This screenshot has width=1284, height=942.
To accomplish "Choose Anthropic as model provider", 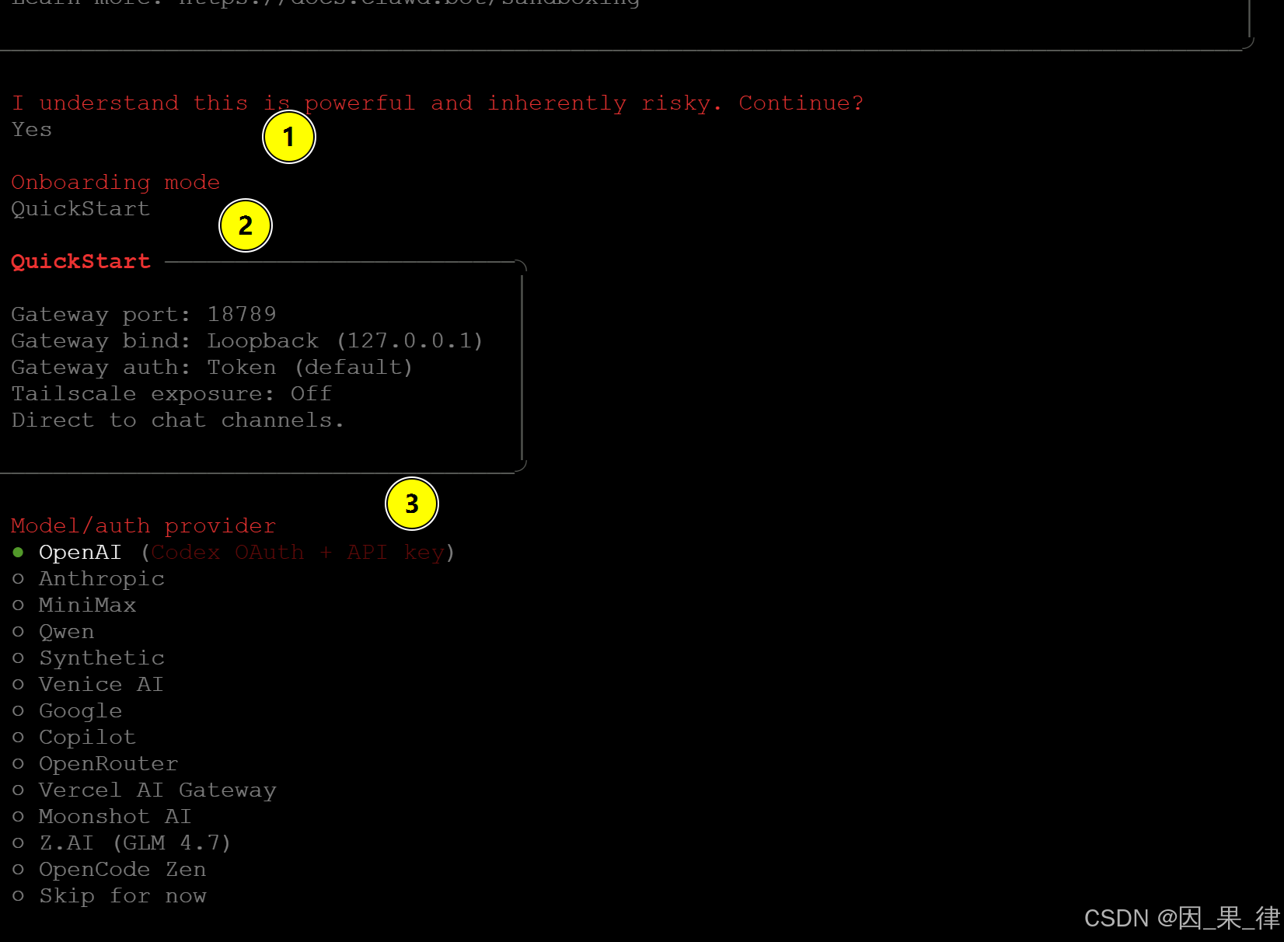I will pos(89,579).
